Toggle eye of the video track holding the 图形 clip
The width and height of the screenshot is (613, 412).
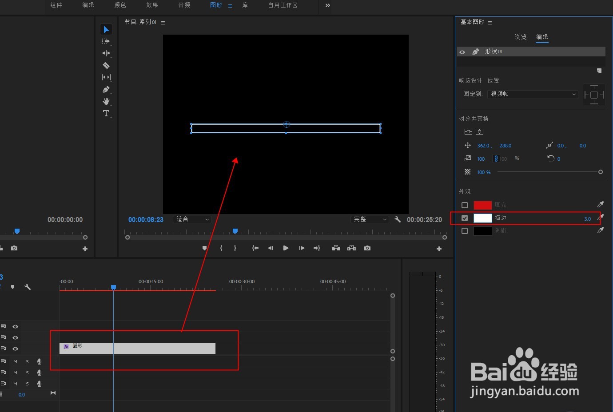pyautogui.click(x=15, y=349)
